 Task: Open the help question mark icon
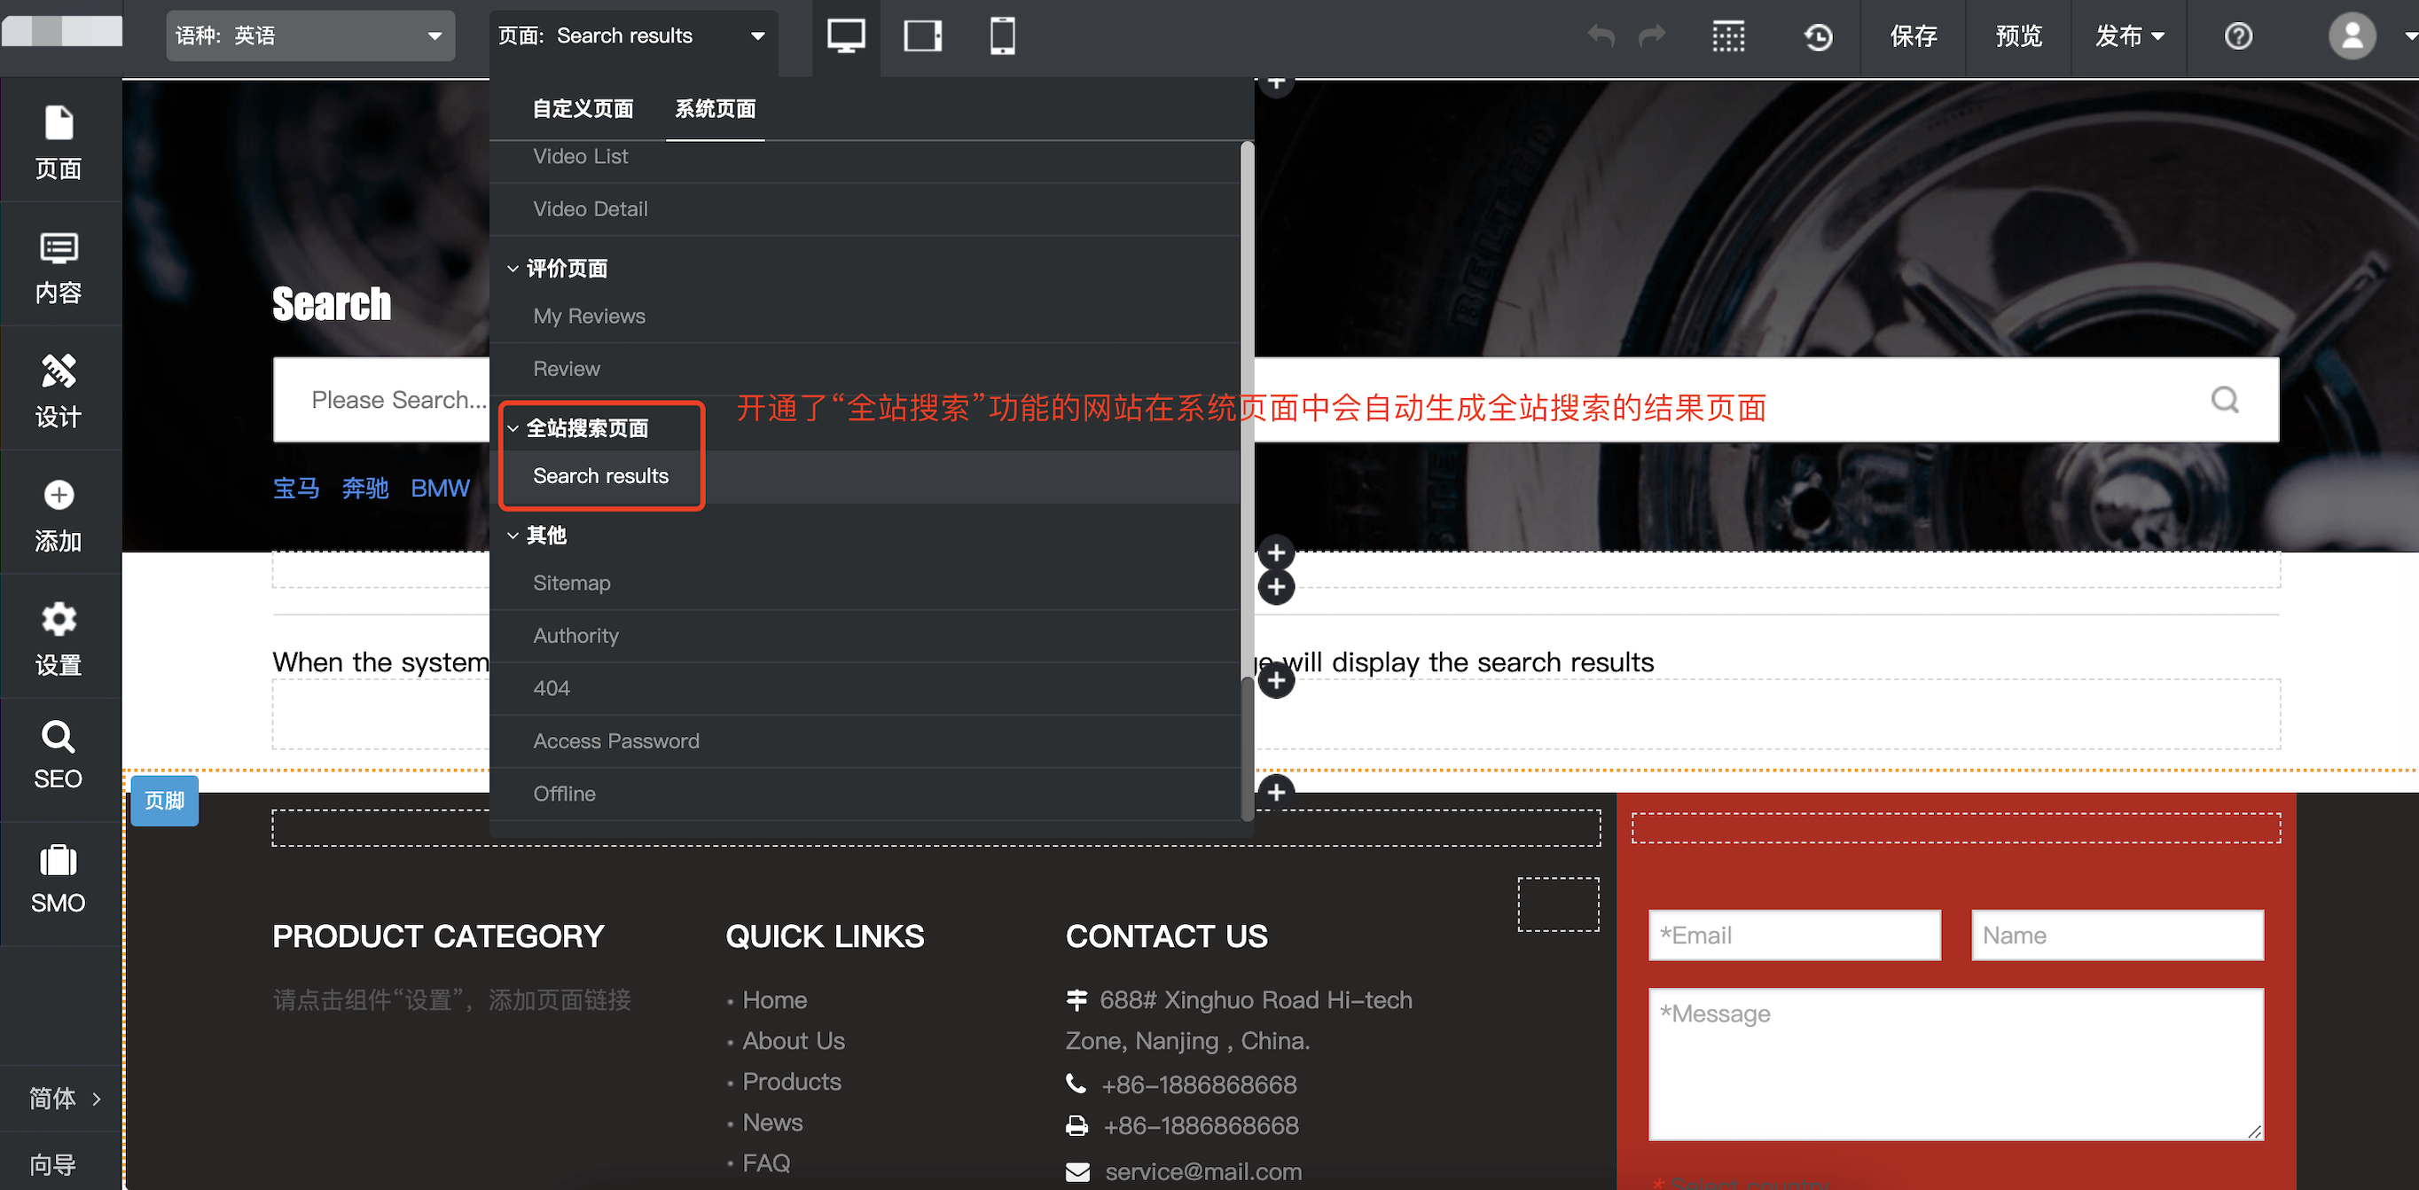click(x=2238, y=36)
